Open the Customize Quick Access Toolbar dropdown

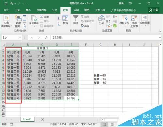26,4
